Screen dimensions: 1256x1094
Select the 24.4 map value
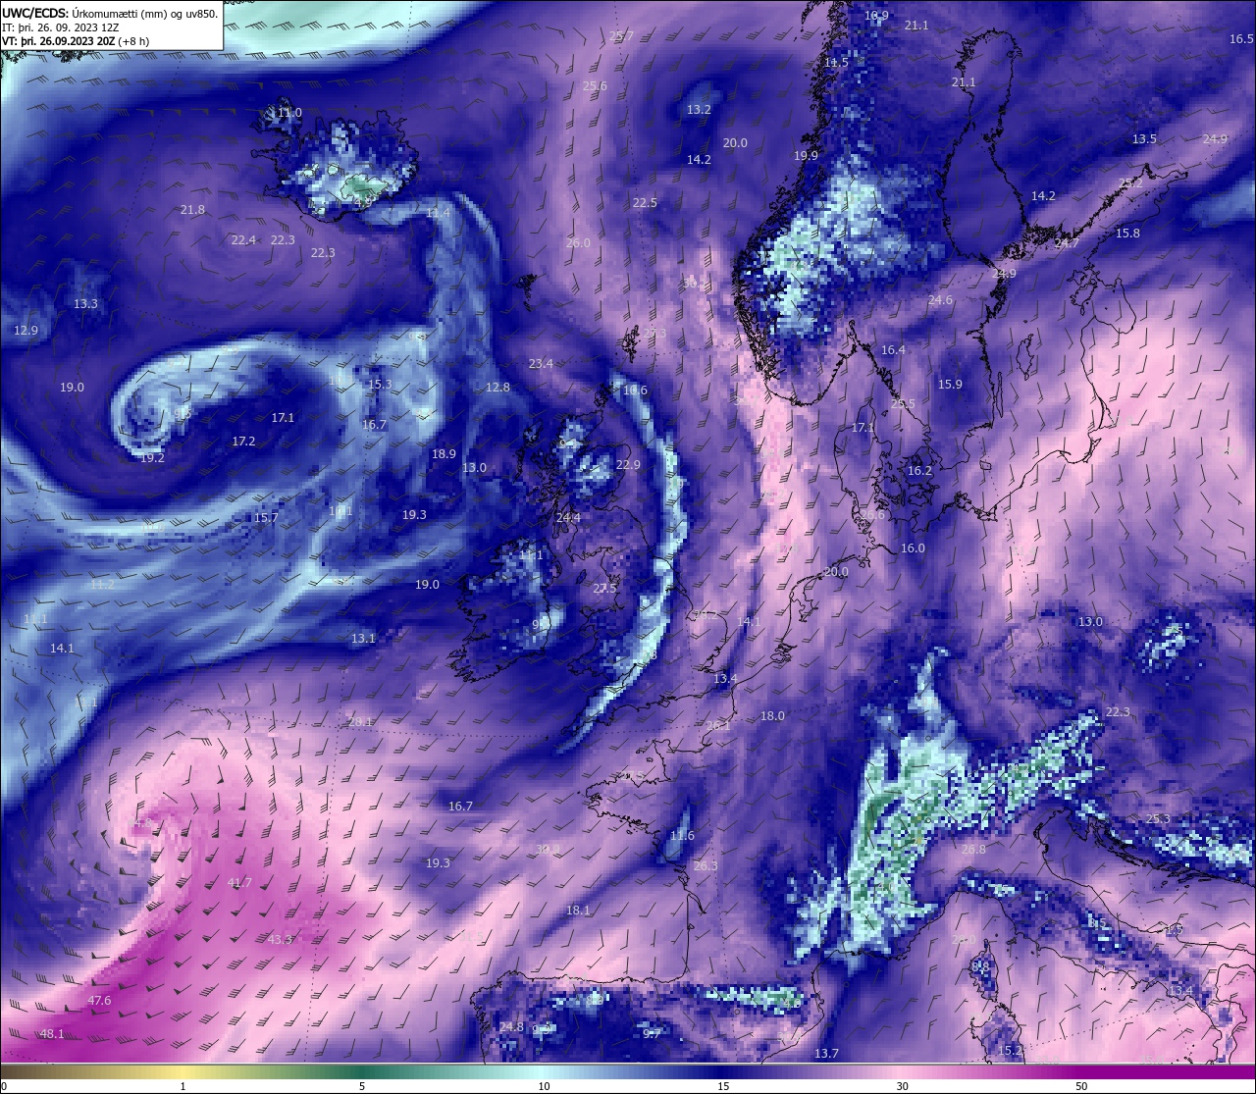[x=568, y=518]
